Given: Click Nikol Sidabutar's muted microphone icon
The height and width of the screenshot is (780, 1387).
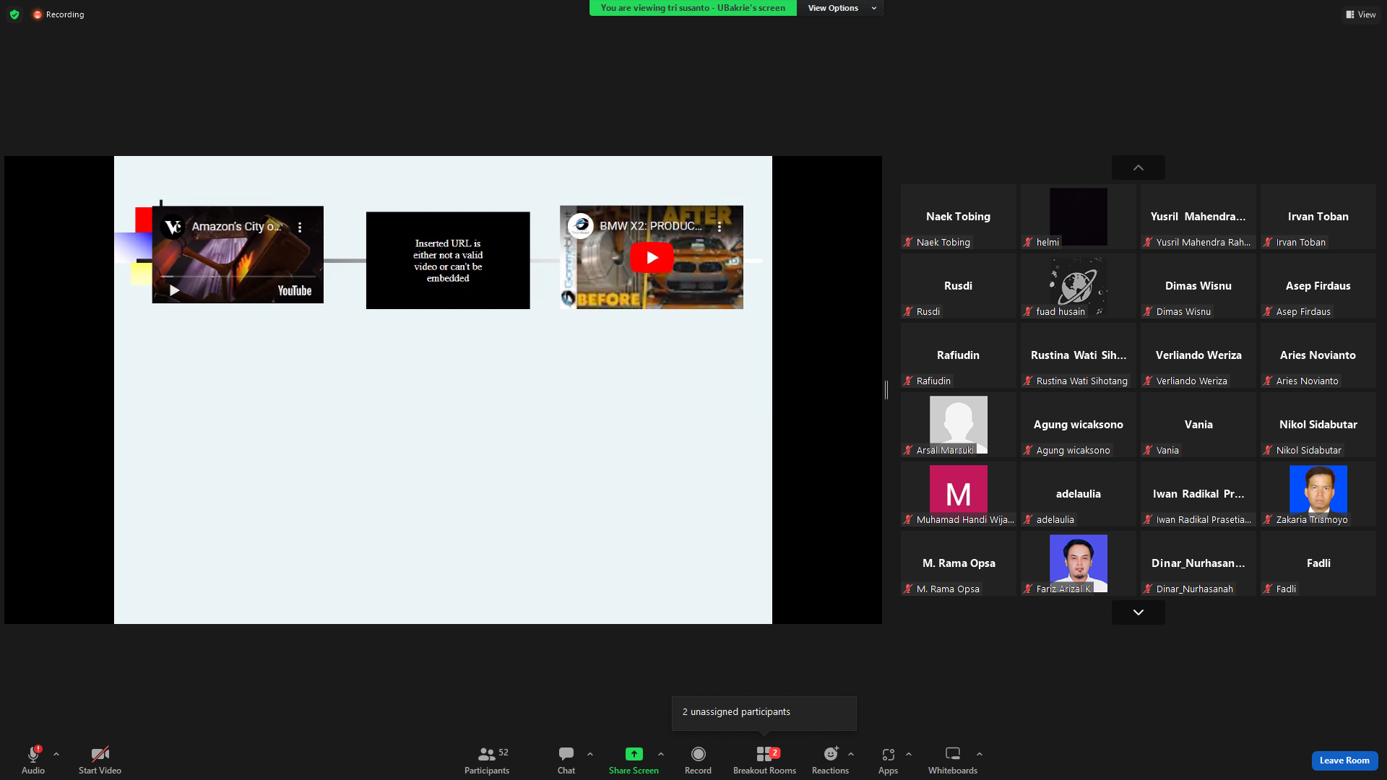Looking at the screenshot, I should tap(1268, 450).
